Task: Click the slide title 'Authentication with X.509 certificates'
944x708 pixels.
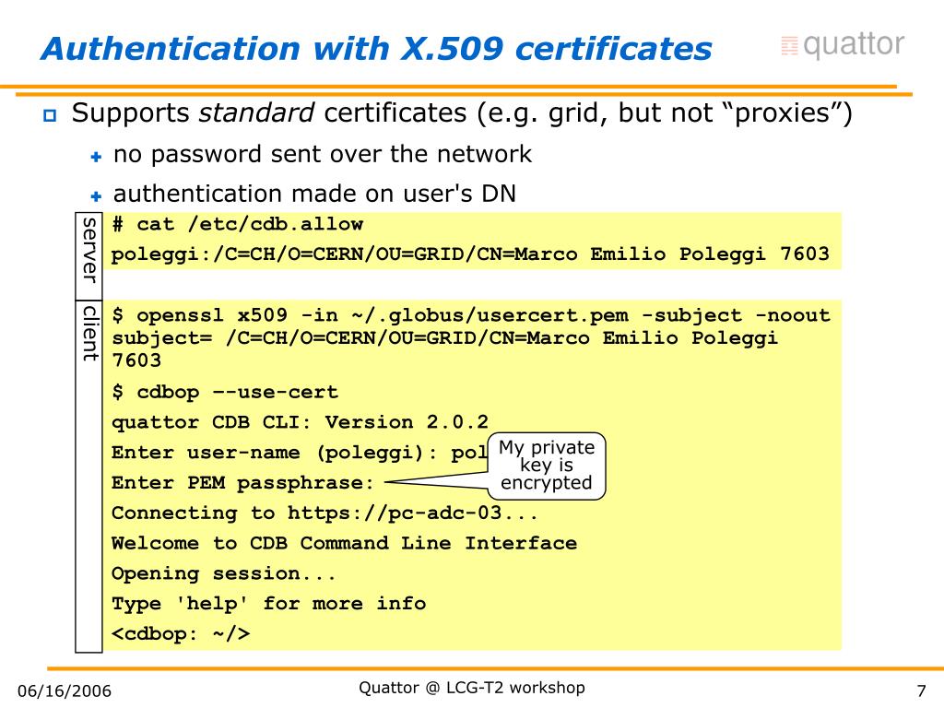Action: (x=376, y=49)
